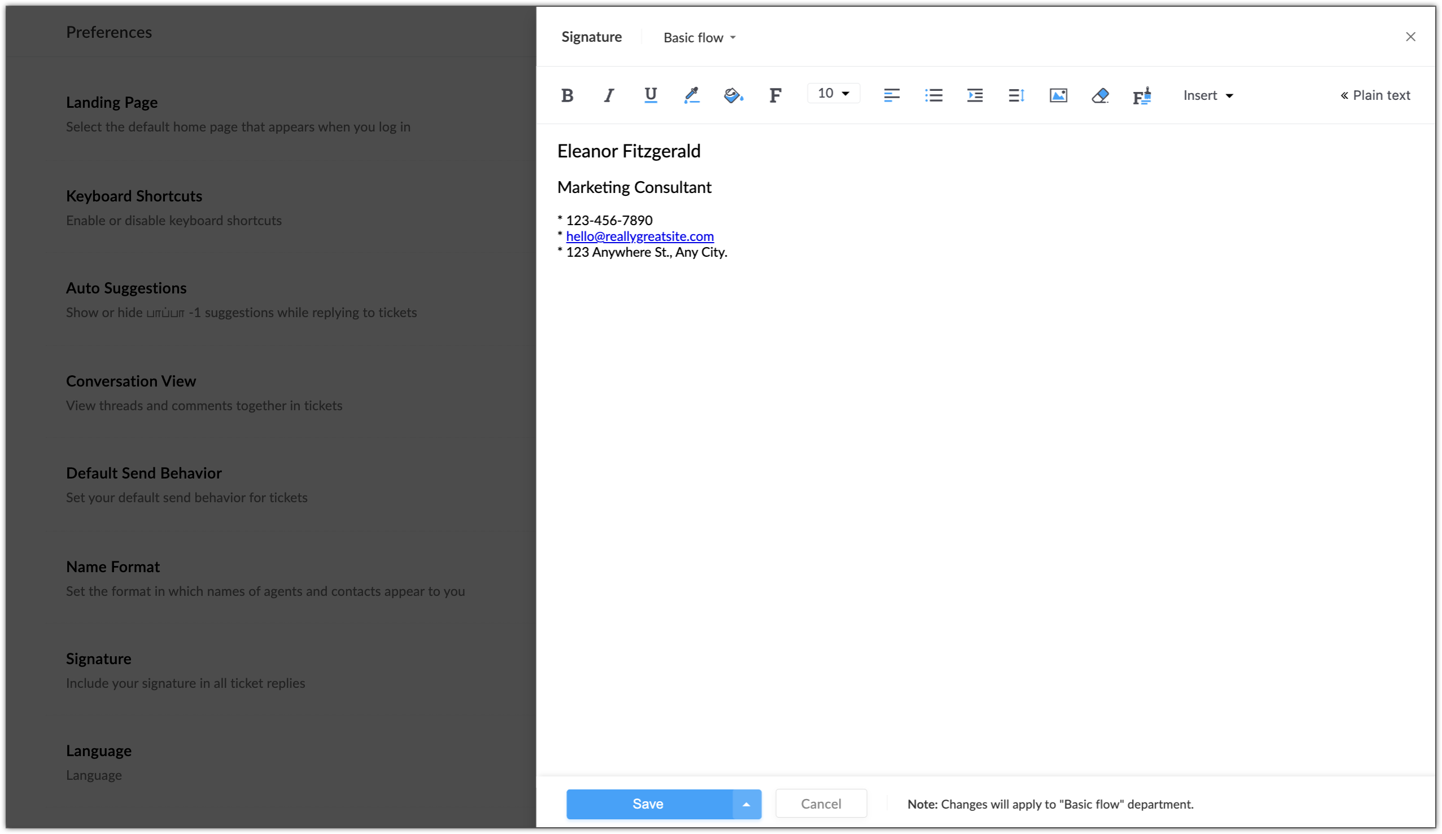Viewport: 1442px width, 834px height.
Task: Open the font family selector
Action: pos(775,95)
